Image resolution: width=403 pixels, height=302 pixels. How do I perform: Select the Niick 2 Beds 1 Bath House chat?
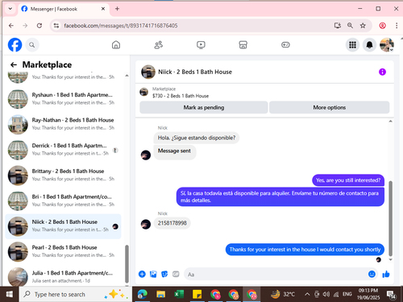(x=63, y=226)
